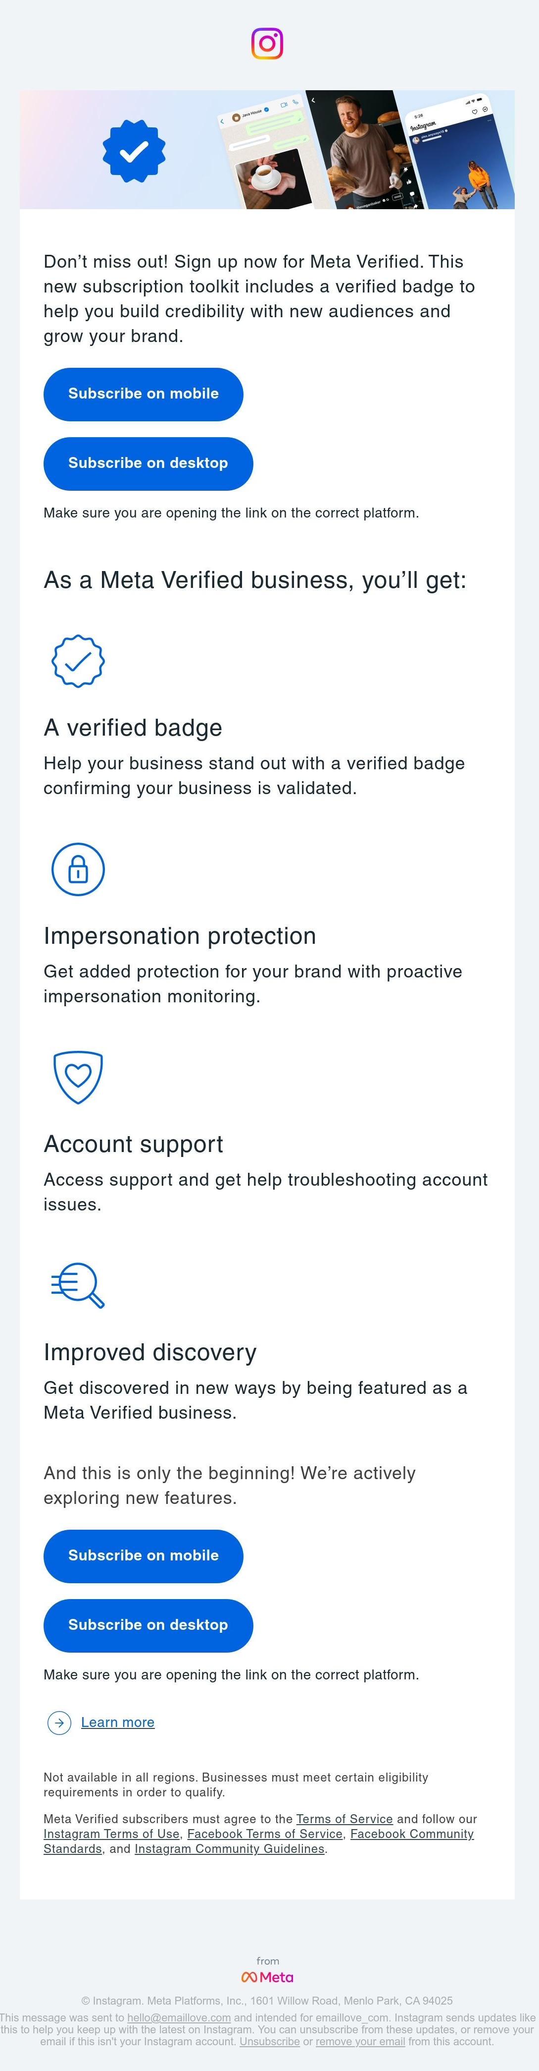Image resolution: width=539 pixels, height=2071 pixels.
Task: Open the Terms of Service link
Action: (x=344, y=1819)
